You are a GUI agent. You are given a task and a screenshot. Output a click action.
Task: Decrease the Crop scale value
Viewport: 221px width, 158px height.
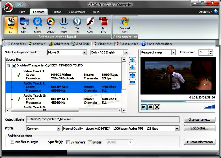210,54
